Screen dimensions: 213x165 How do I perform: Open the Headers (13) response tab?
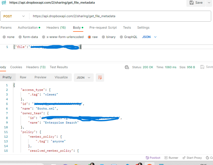click(36, 67)
